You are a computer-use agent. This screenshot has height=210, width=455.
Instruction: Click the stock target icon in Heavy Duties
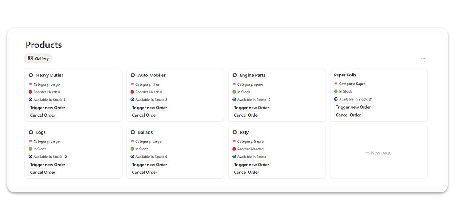(x=30, y=100)
